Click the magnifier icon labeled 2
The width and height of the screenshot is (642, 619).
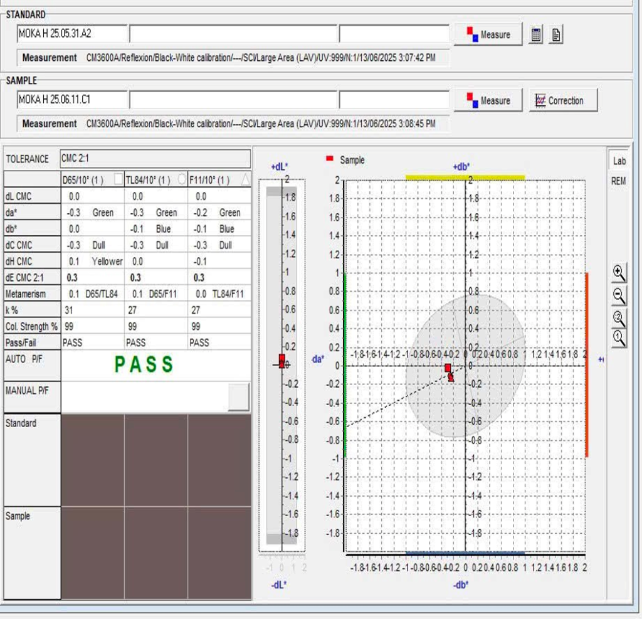tap(619, 317)
